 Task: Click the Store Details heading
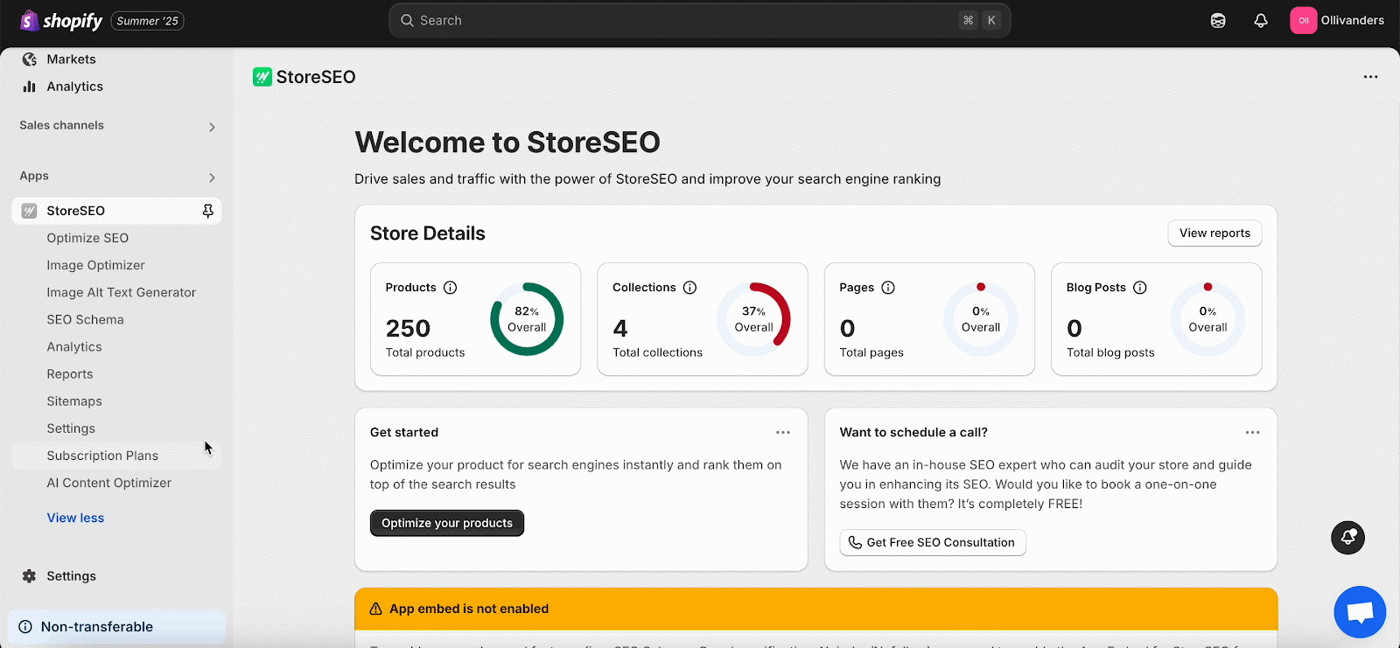427,233
